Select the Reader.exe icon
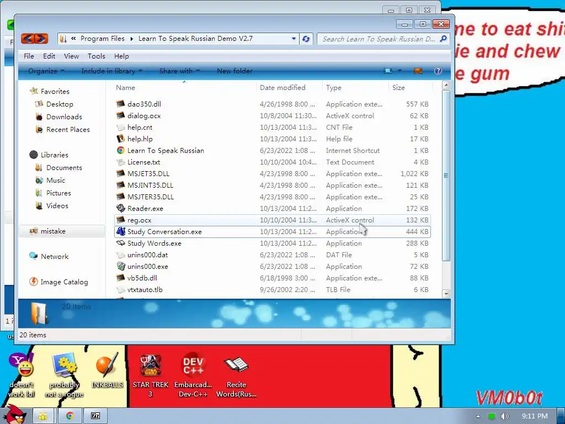 click(x=120, y=208)
